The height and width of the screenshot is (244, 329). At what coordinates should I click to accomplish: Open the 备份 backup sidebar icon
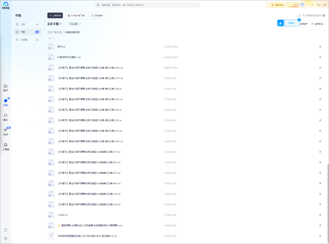[5, 117]
